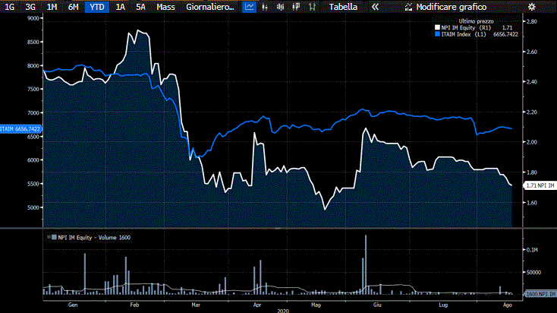Set range to 1M
This screenshot has height=313, width=557.
point(52,7)
